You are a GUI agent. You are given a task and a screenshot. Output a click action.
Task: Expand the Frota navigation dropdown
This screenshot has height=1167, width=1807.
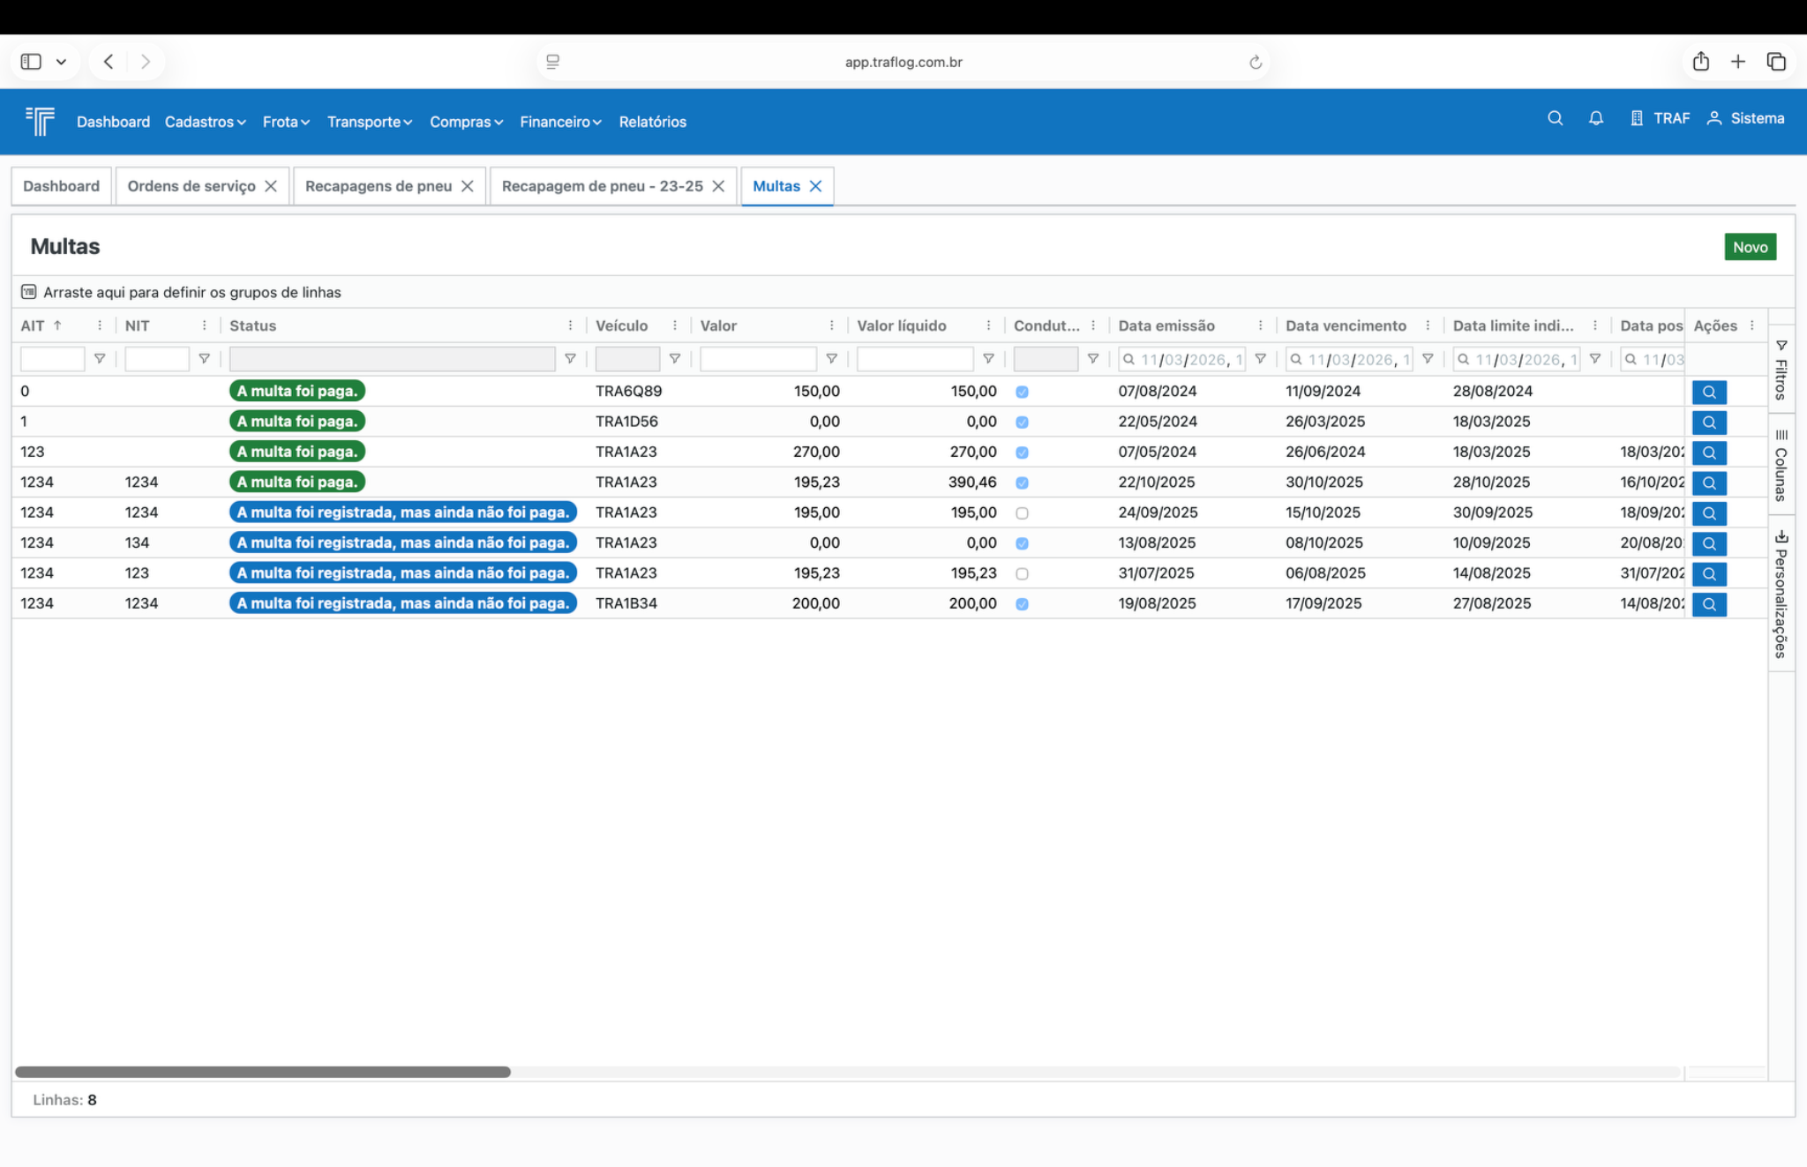(x=286, y=122)
